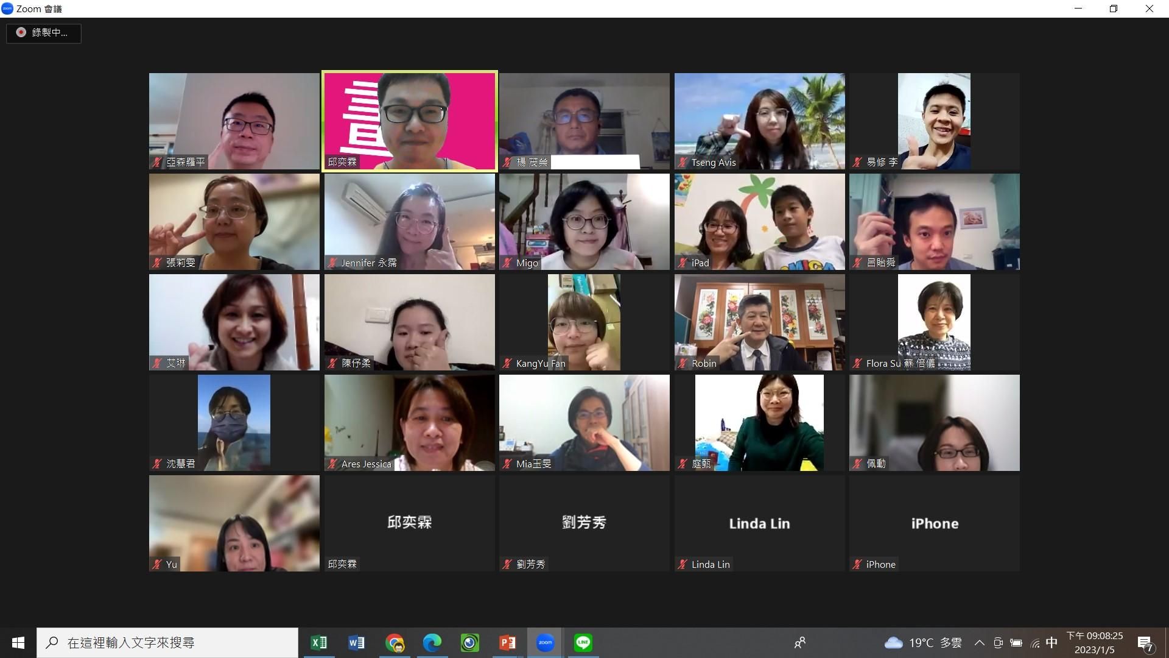Select Tseng Avis participant video tile
This screenshot has height=658, width=1169.
point(759,121)
